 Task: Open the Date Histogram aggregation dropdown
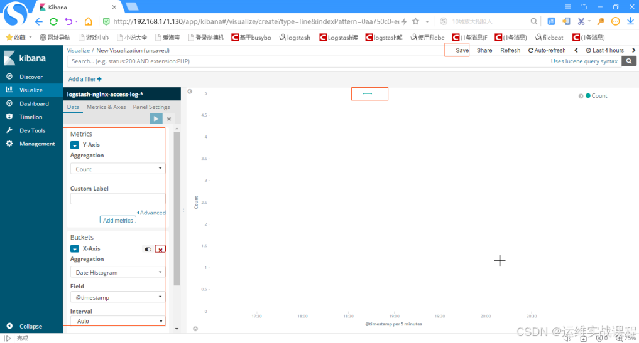tap(117, 272)
